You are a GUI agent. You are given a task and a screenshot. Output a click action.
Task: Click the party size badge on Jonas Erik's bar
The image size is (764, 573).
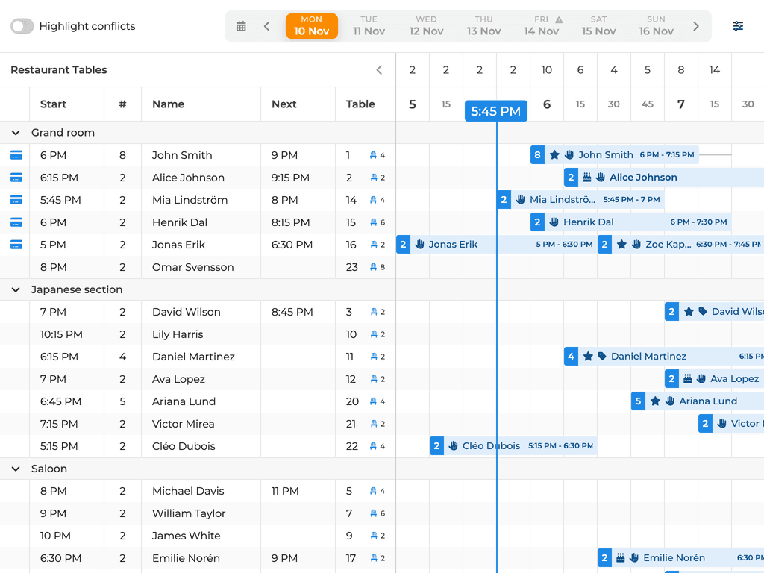coord(404,244)
